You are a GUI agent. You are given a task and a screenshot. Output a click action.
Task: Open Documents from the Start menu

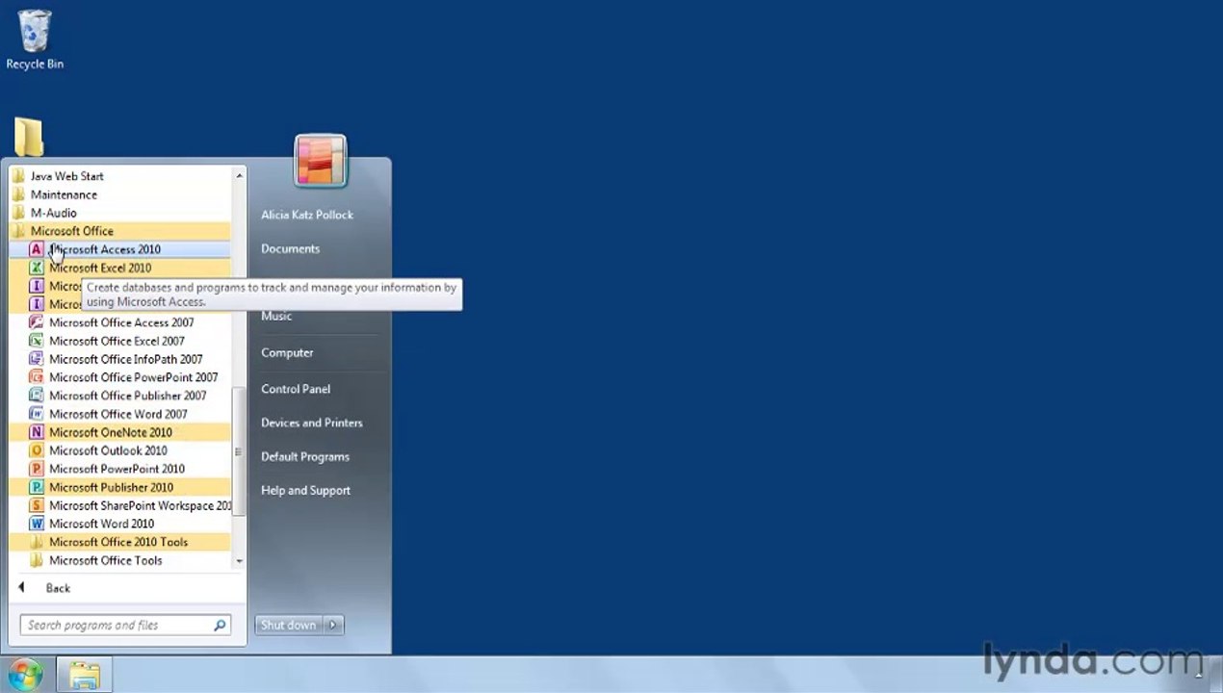tap(290, 248)
